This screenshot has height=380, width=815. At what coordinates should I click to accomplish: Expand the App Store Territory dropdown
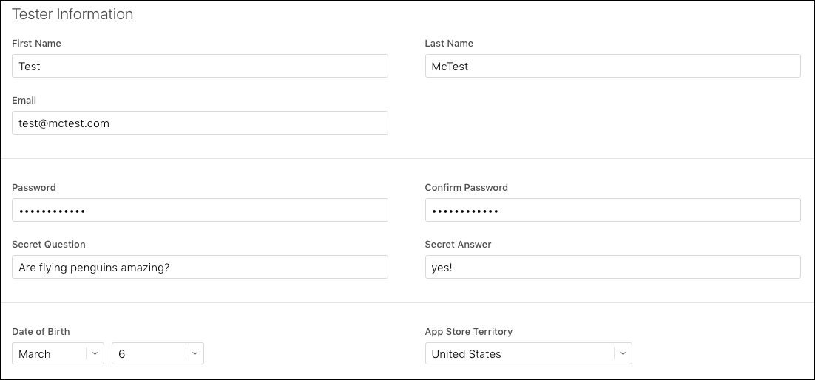tap(529, 353)
